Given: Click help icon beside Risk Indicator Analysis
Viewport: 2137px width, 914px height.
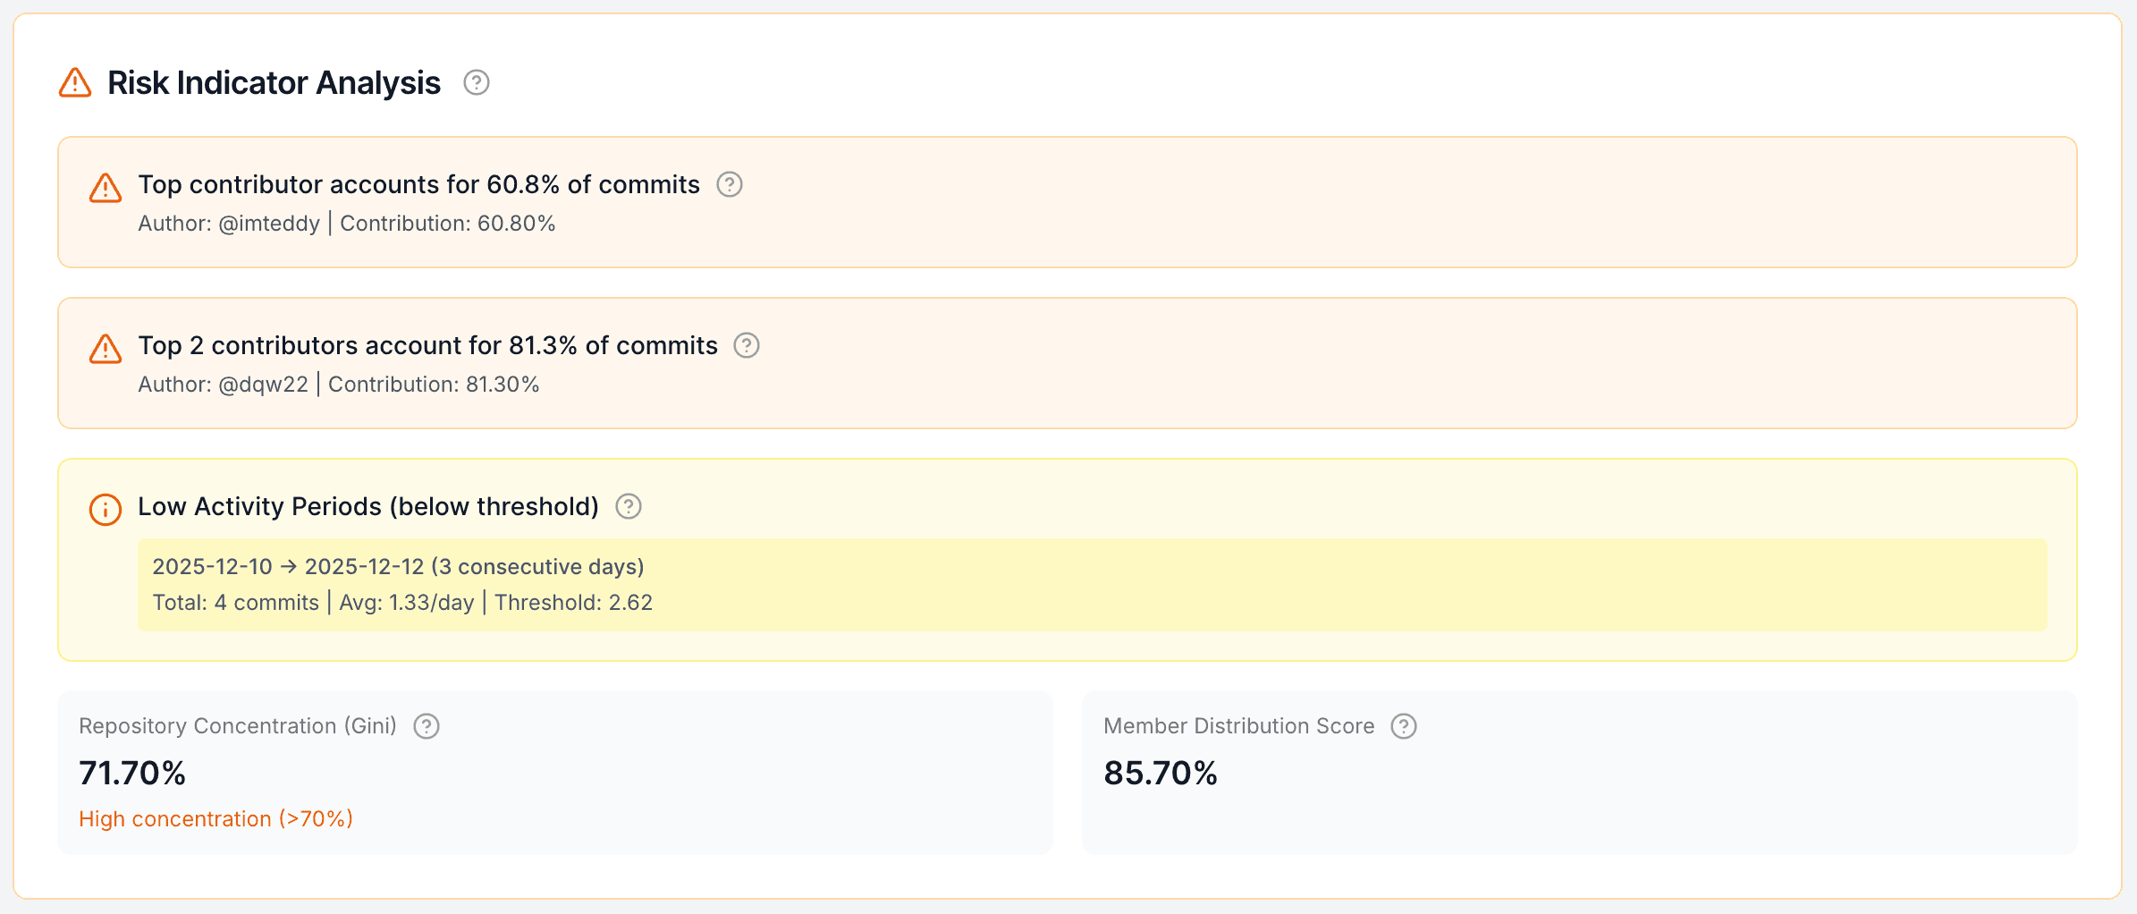Looking at the screenshot, I should click(x=477, y=82).
